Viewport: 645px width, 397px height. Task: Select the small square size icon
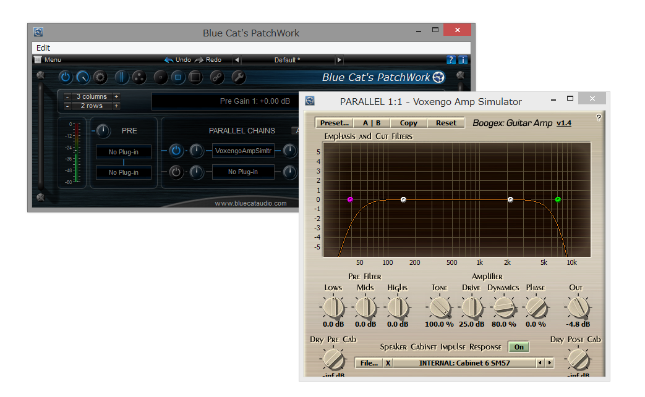pyautogui.click(x=160, y=77)
